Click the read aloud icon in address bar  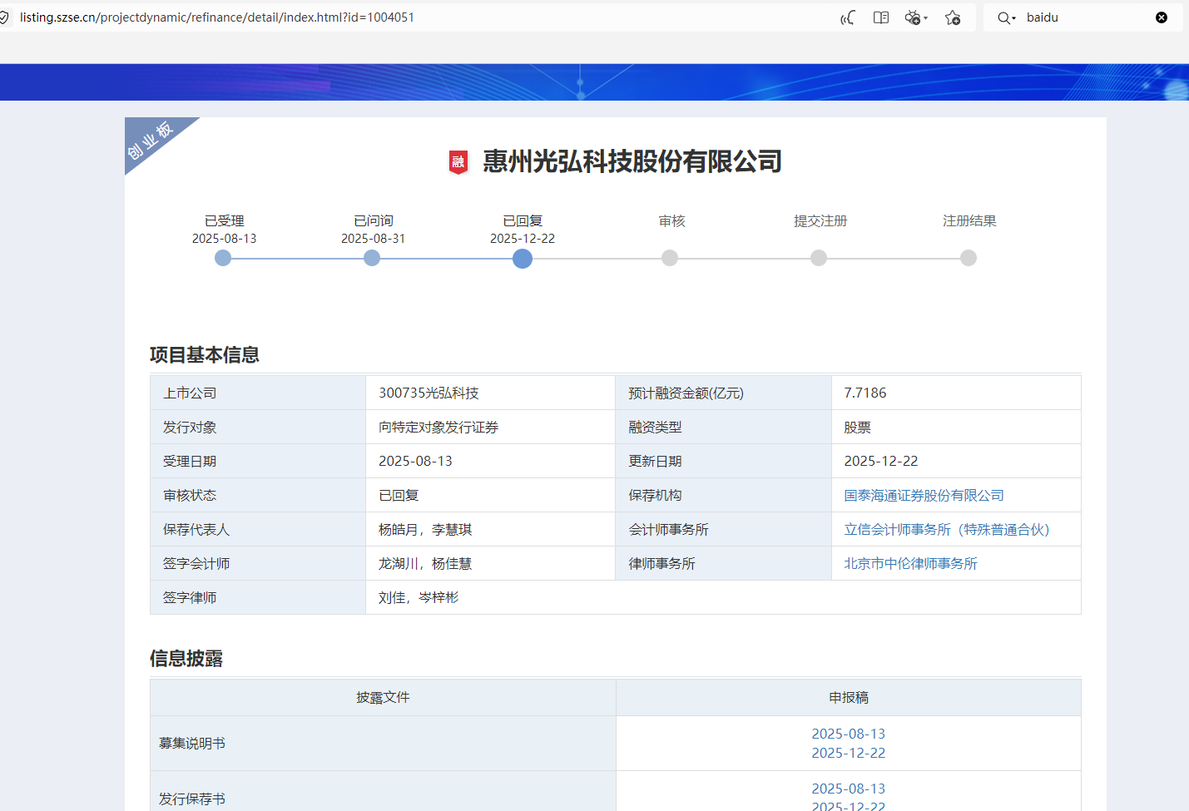847,17
